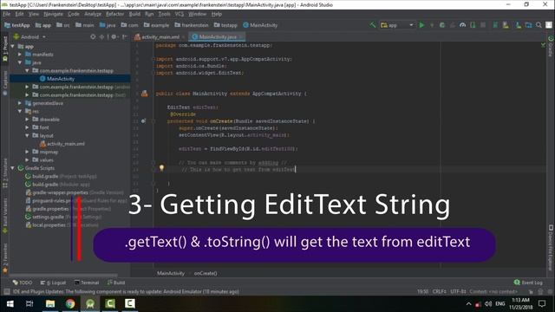Screen dimensions: 555x312
Task: Click the Task View taskbar icon
Action: (29, 303)
